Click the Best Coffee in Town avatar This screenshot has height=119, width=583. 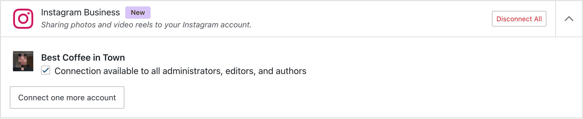(x=23, y=61)
